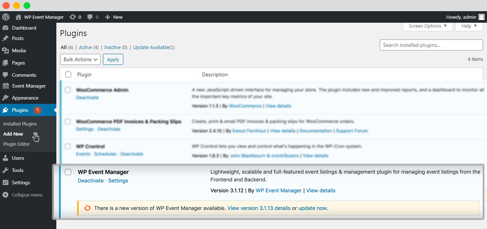Click the update now link

pyautogui.click(x=313, y=208)
